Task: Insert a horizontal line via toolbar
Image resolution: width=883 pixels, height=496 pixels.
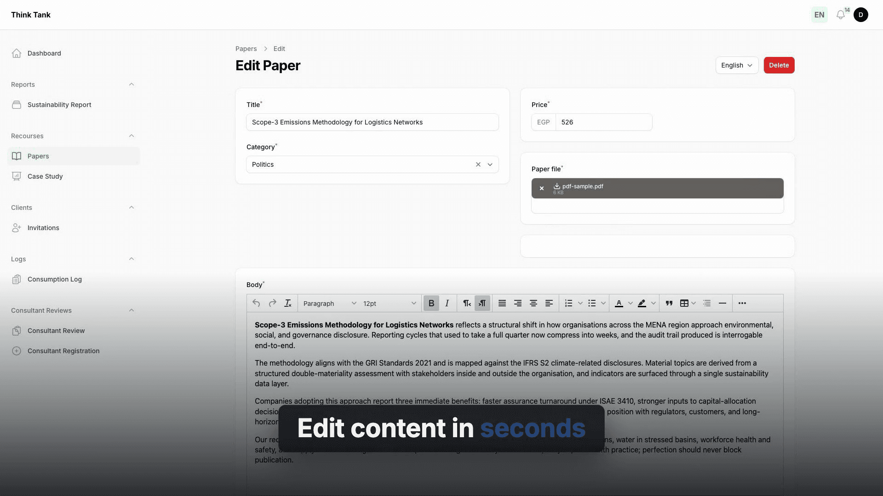Action: pyautogui.click(x=722, y=303)
